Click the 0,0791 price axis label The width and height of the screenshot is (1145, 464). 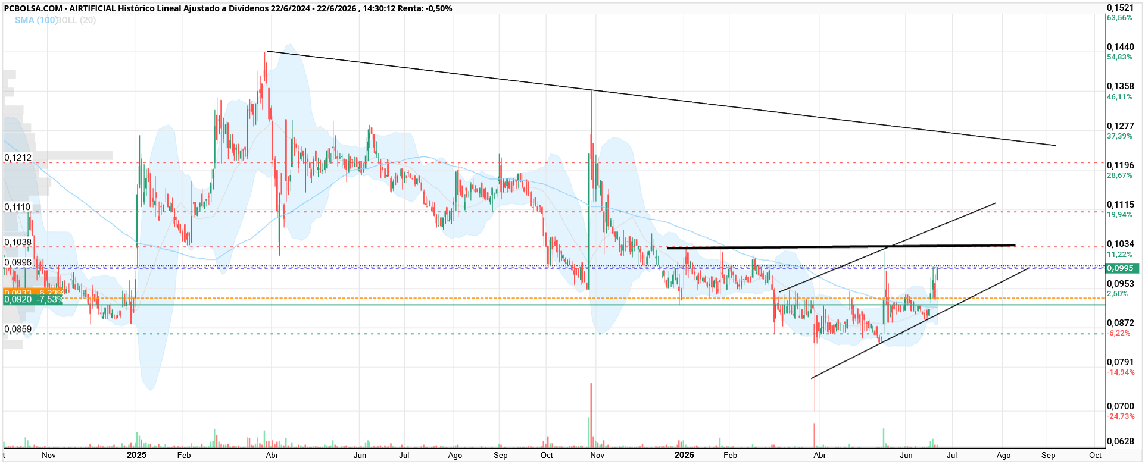tap(1120, 362)
